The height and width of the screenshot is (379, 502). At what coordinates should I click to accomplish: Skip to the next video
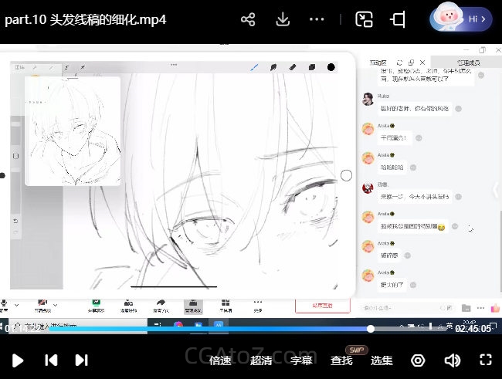tap(81, 360)
